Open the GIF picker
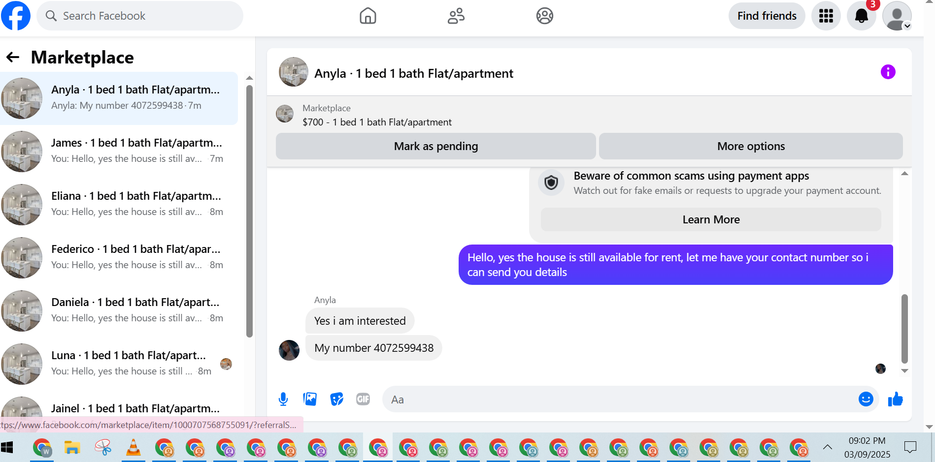The image size is (935, 462). tap(363, 399)
